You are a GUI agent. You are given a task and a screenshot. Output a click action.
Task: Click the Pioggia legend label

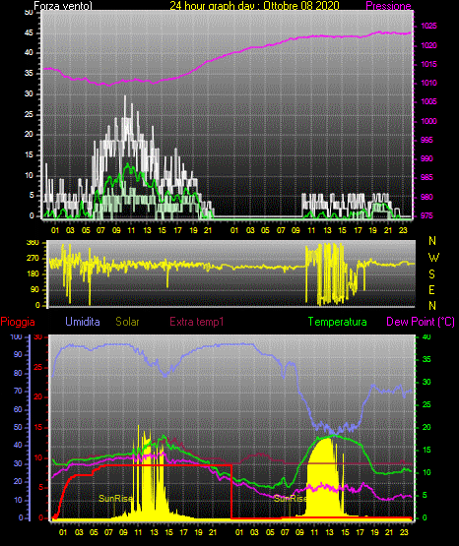point(18,322)
